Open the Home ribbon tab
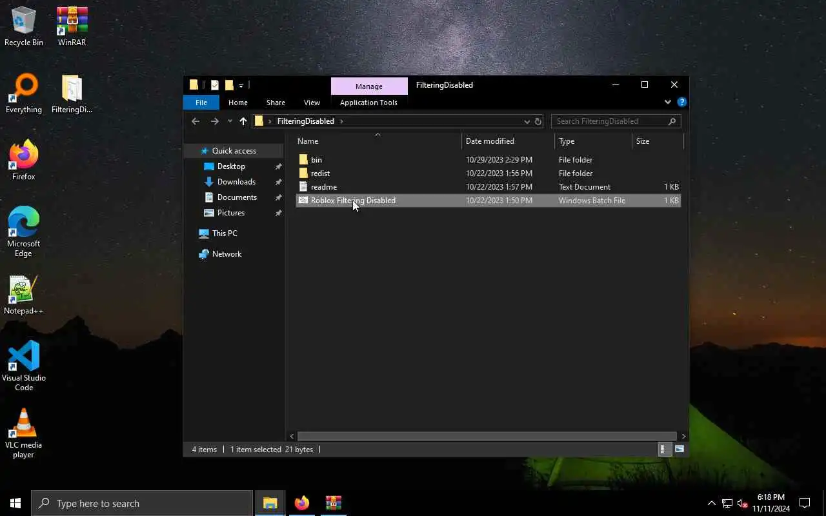This screenshot has width=826, height=516. pyautogui.click(x=238, y=103)
